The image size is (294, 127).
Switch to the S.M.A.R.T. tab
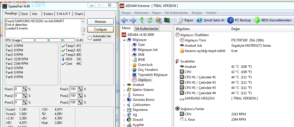click(64, 14)
